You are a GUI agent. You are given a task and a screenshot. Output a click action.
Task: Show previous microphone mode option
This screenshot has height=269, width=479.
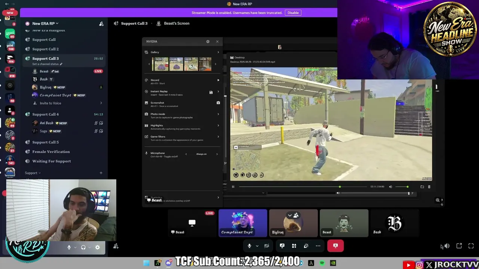click(x=186, y=154)
